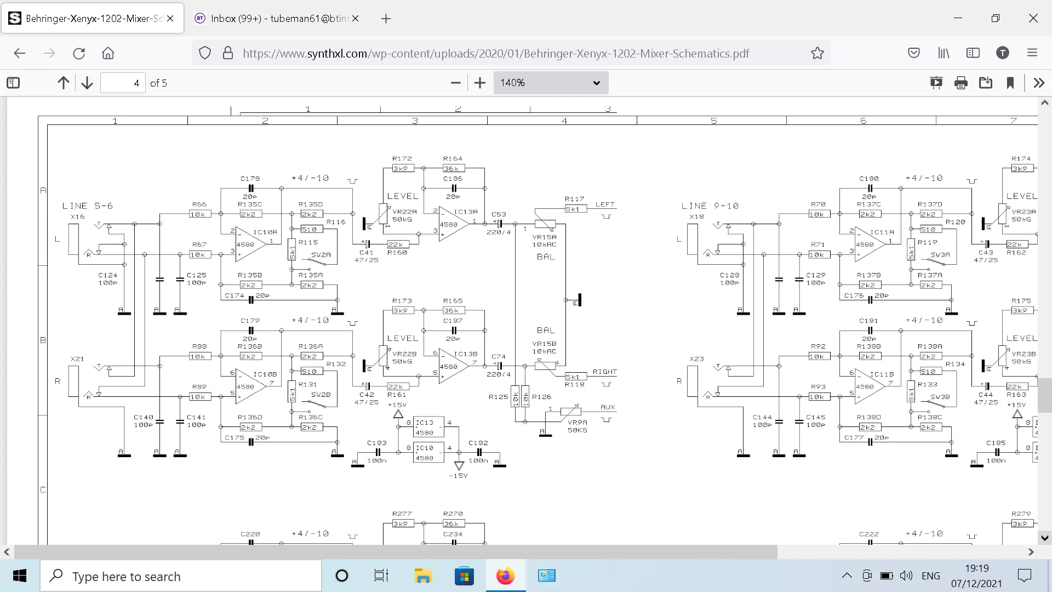Image resolution: width=1052 pixels, height=592 pixels.
Task: Expand the PDF tools double-chevron menu
Action: pos(1039,83)
